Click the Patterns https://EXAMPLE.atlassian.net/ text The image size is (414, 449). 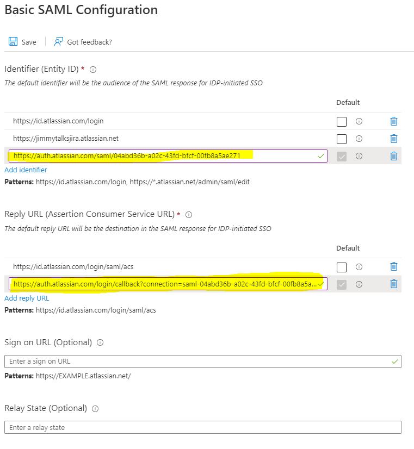67,376
